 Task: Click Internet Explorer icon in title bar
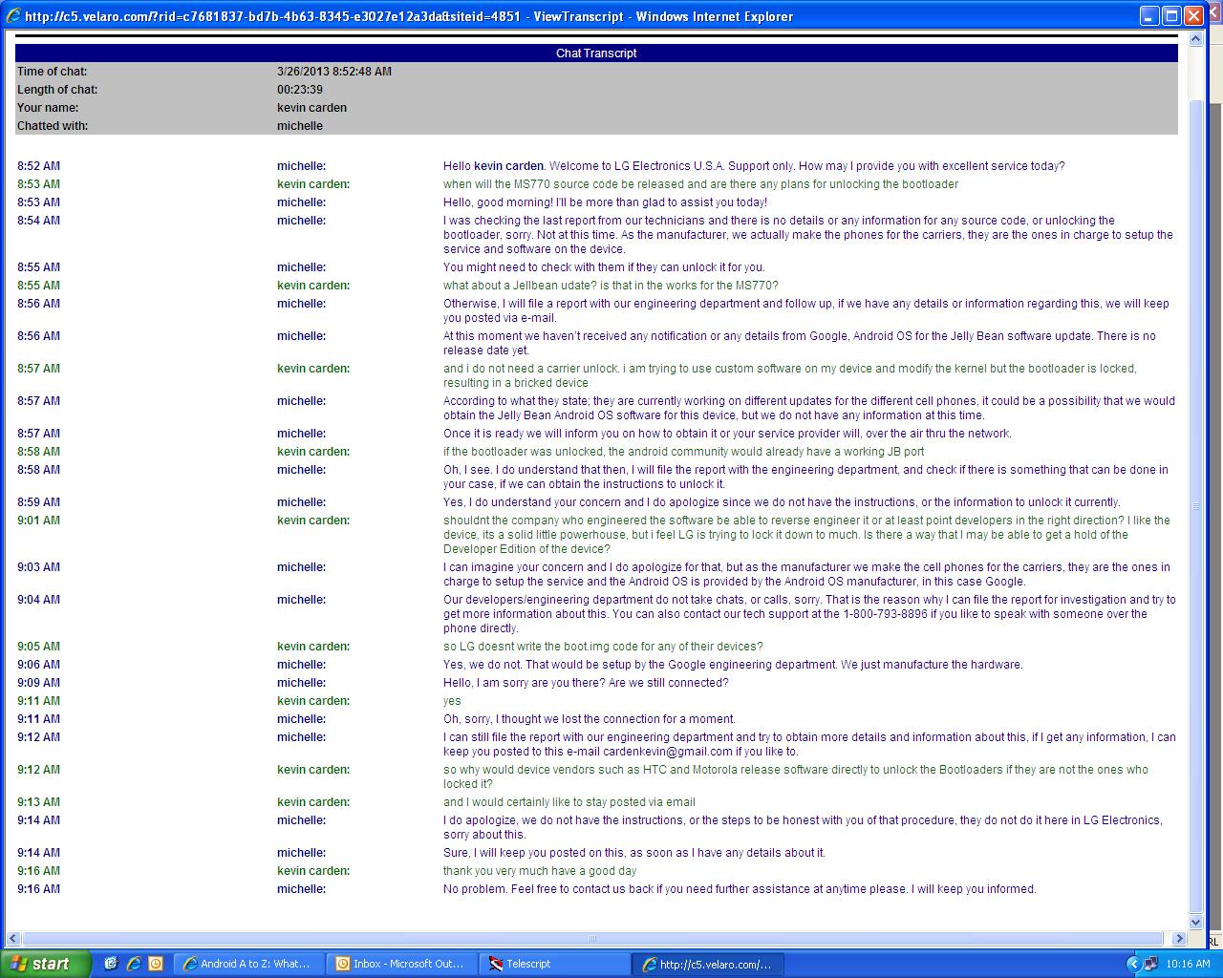coord(13,16)
